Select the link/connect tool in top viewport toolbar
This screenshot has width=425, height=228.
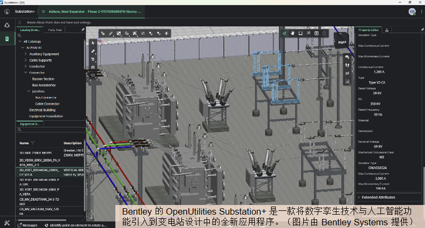click(x=102, y=33)
